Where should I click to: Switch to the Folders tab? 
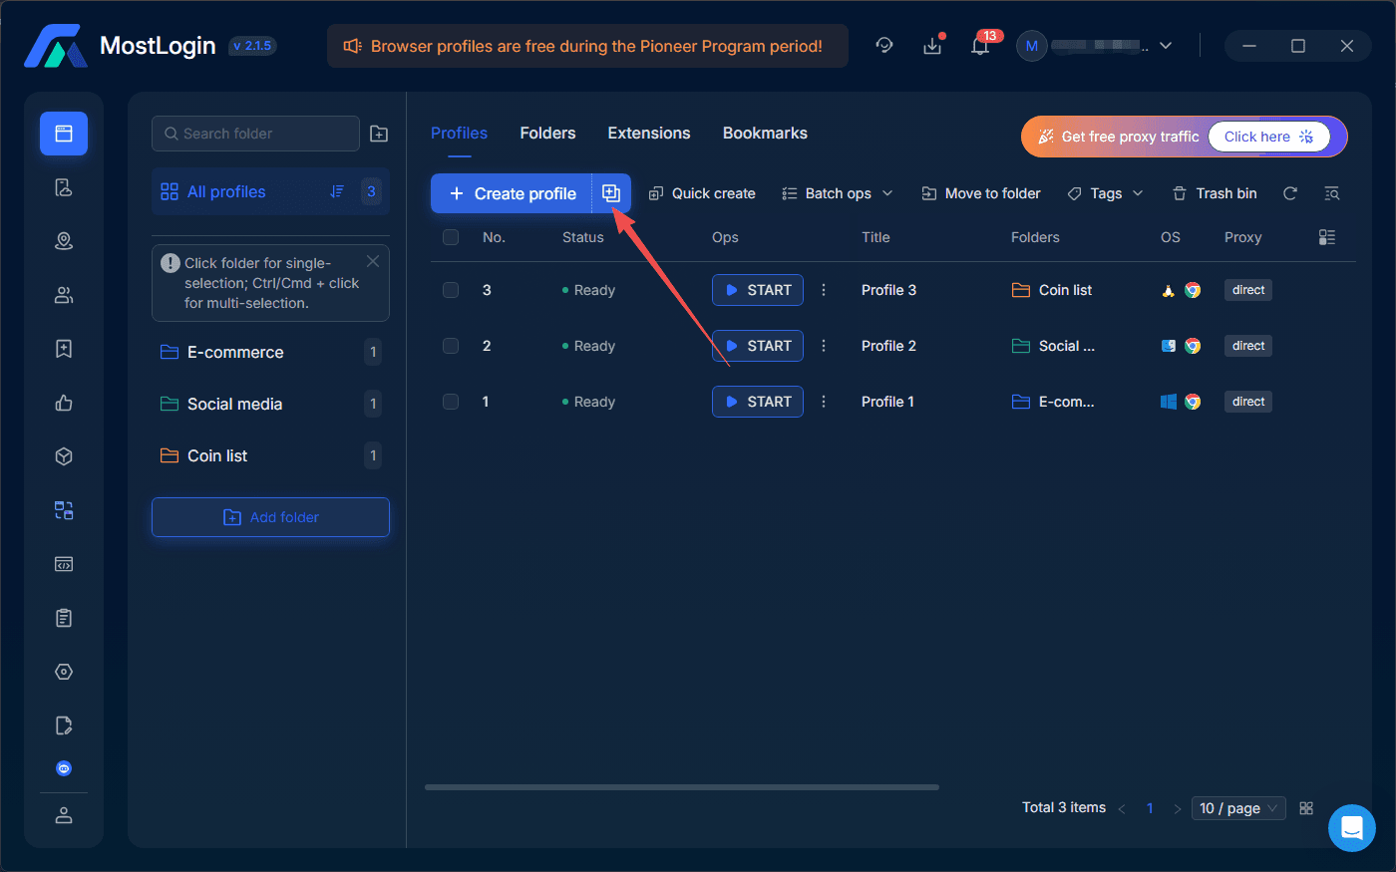[x=547, y=134]
